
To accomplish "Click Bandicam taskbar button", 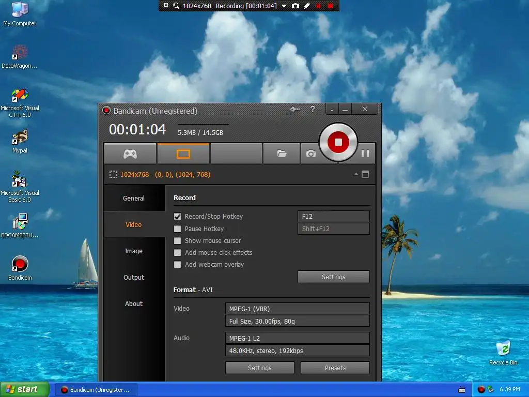I will pyautogui.click(x=96, y=390).
